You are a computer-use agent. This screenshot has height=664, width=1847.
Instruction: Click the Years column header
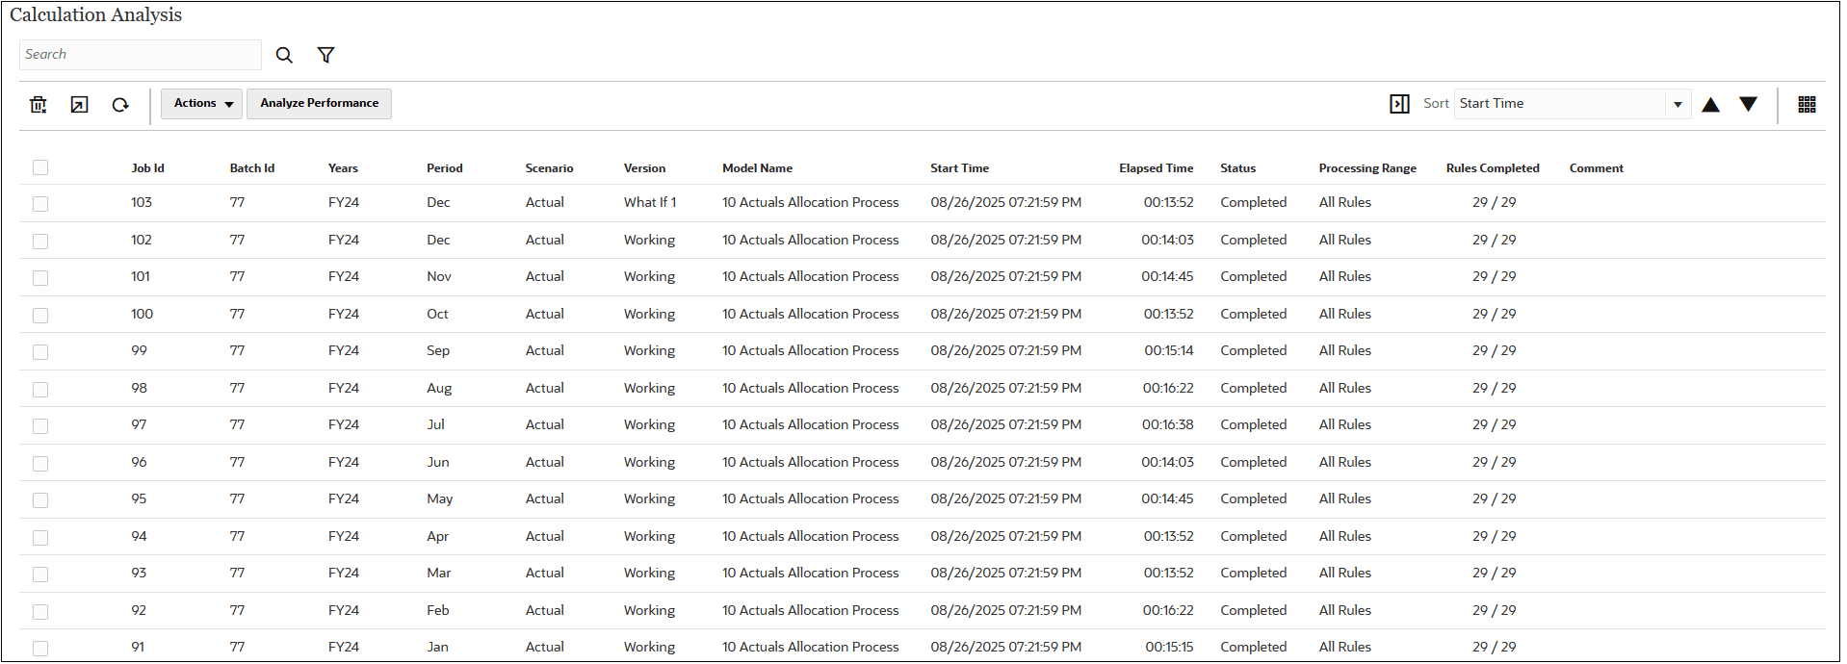tap(343, 168)
